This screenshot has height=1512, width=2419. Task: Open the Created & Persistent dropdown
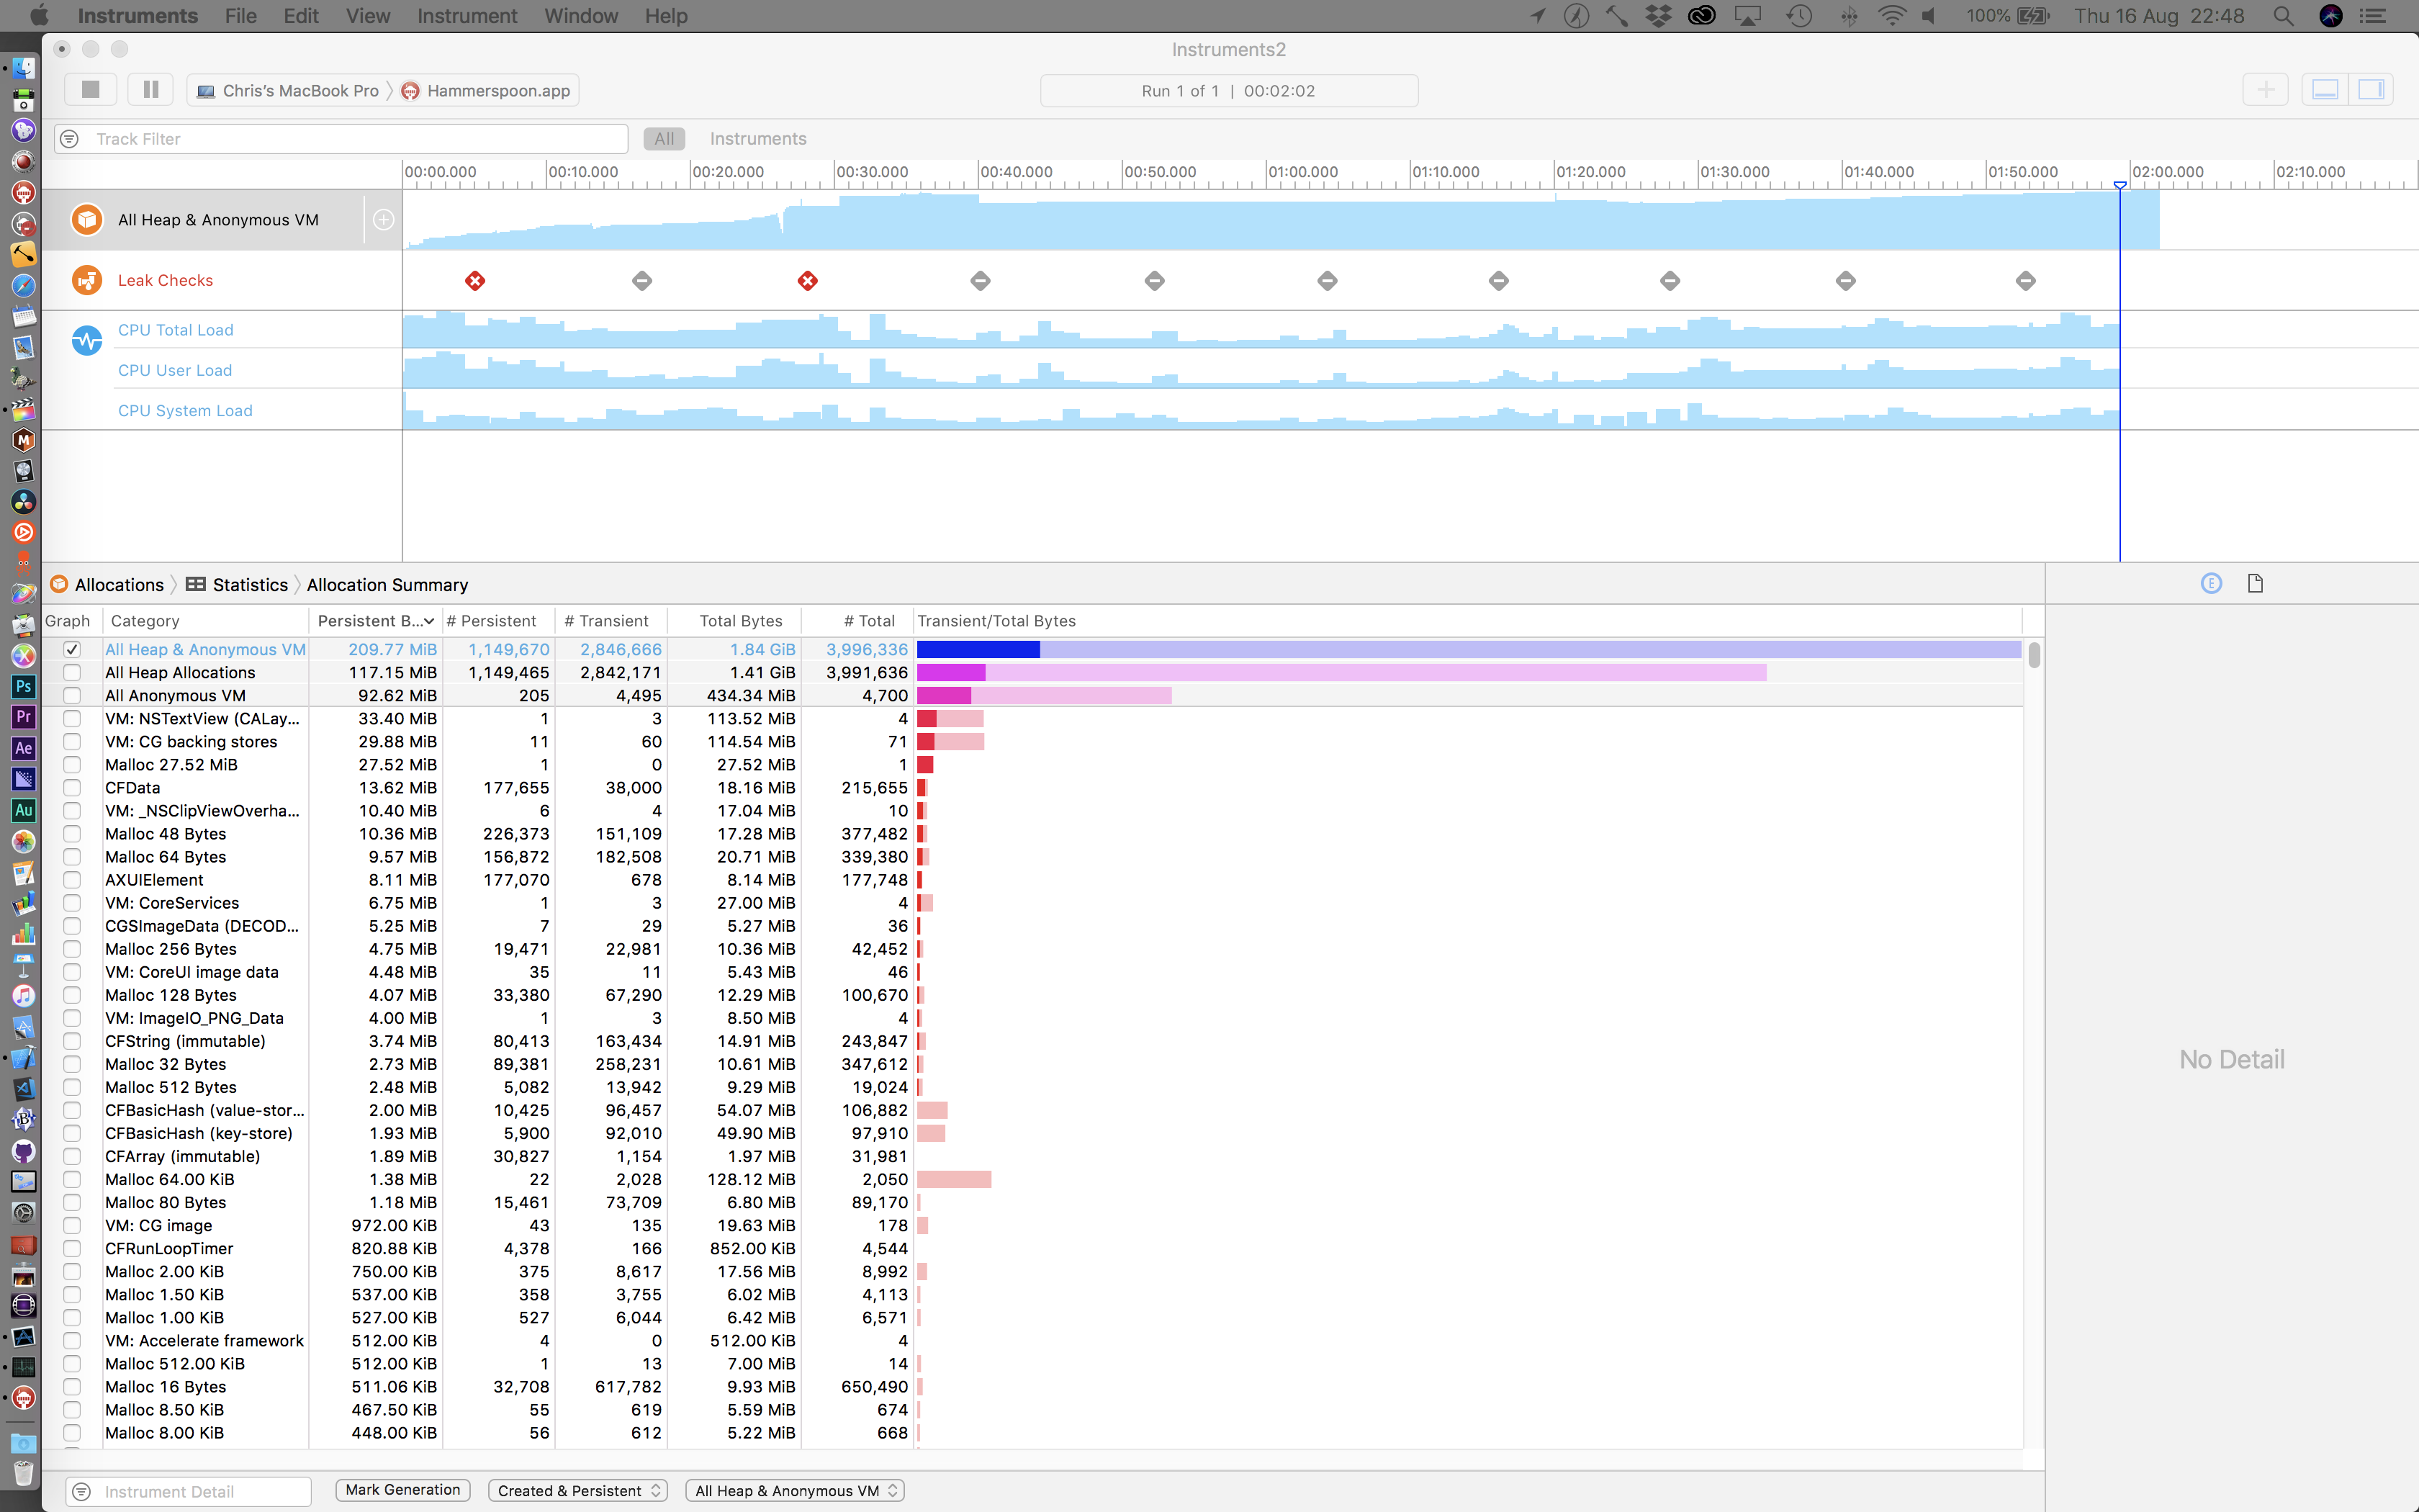coord(578,1490)
